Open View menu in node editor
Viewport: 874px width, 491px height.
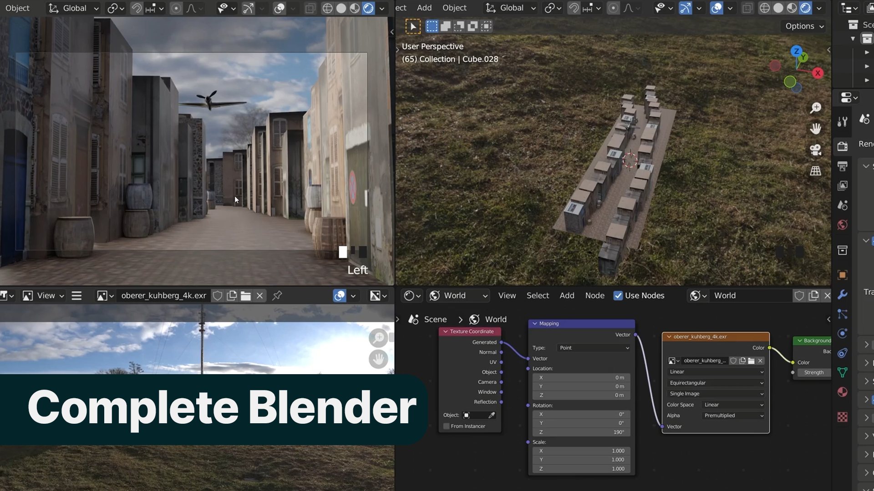click(x=507, y=296)
